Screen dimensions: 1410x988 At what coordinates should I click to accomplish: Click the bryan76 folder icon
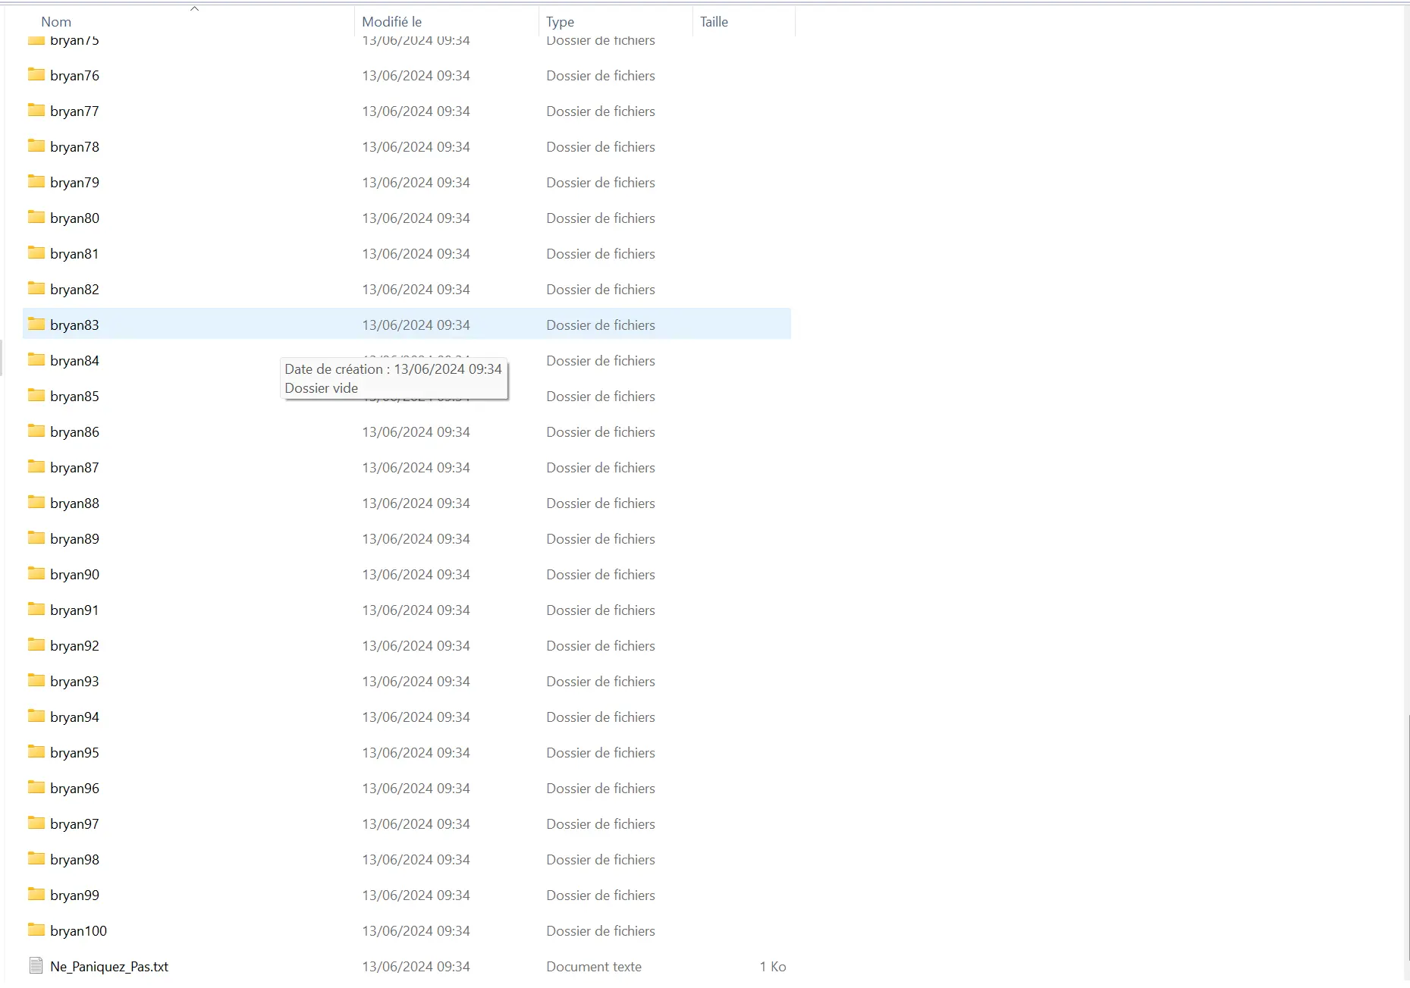36,74
